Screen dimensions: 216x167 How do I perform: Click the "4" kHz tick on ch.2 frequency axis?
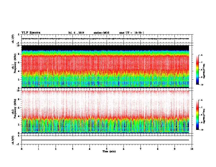(19, 116)
